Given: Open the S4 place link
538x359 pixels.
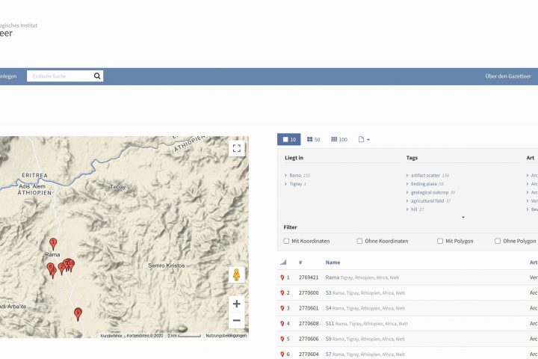Looking at the screenshot, I should pyautogui.click(x=328, y=308).
